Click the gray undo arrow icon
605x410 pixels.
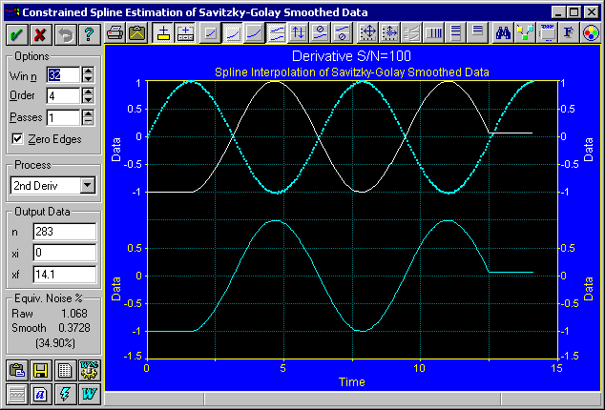click(x=65, y=34)
